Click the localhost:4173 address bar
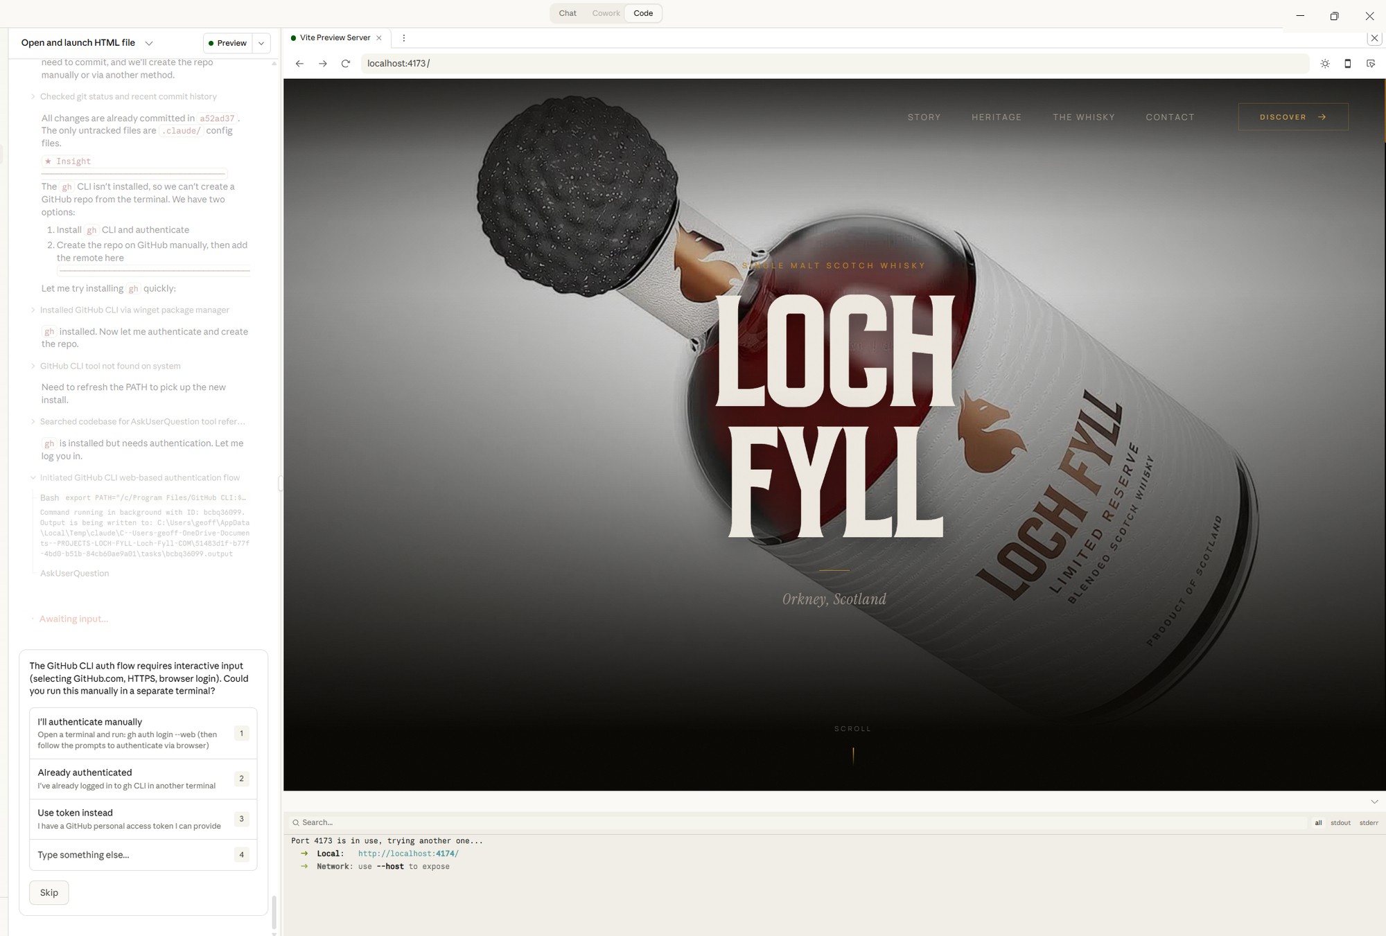Image resolution: width=1386 pixels, height=936 pixels. coord(834,64)
